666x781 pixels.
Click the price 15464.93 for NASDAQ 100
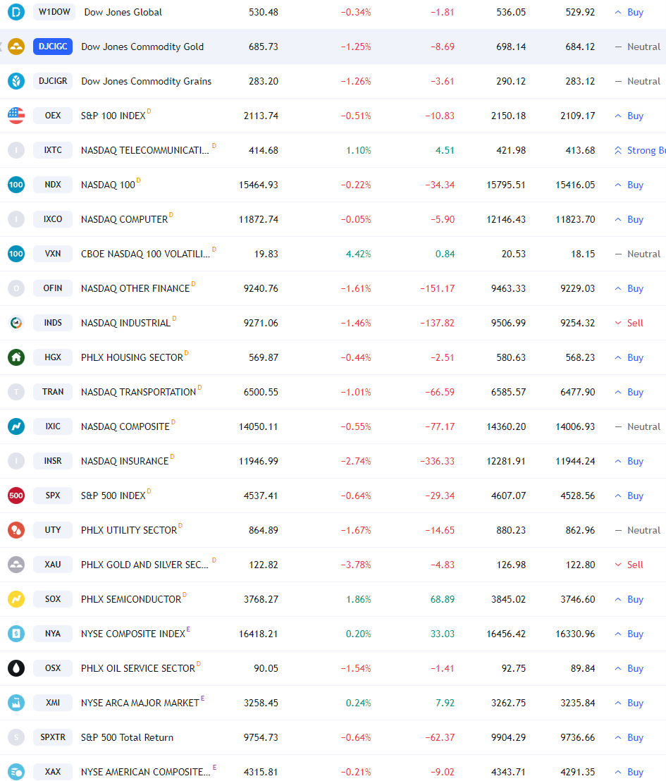(259, 185)
